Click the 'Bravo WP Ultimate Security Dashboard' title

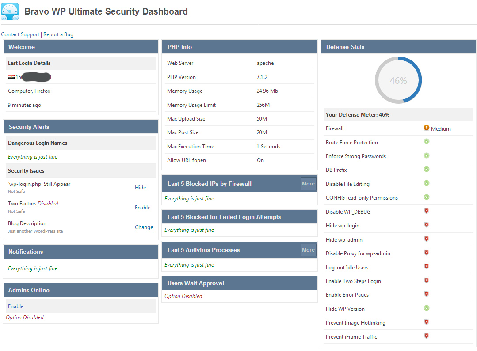pyautogui.click(x=106, y=11)
